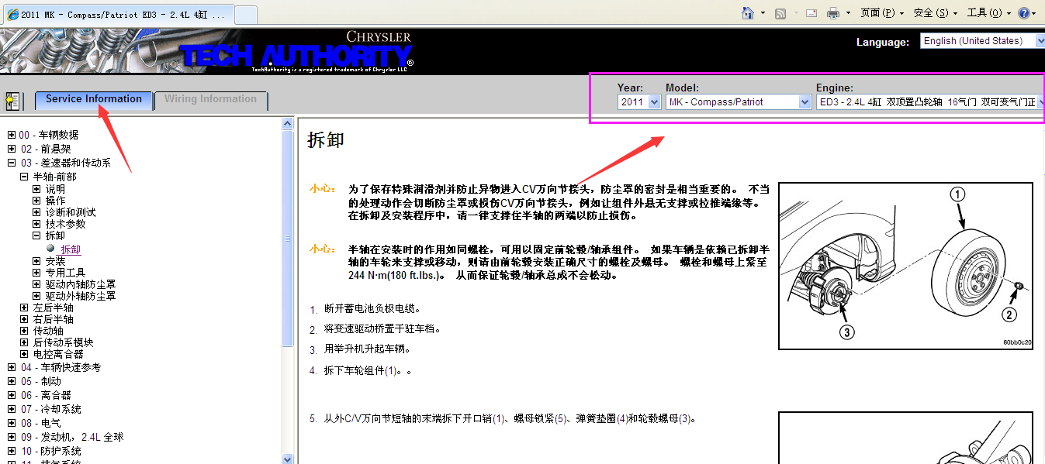
Task: Expand the 驱动外轴防尘罩 tree node
Action: 36,296
